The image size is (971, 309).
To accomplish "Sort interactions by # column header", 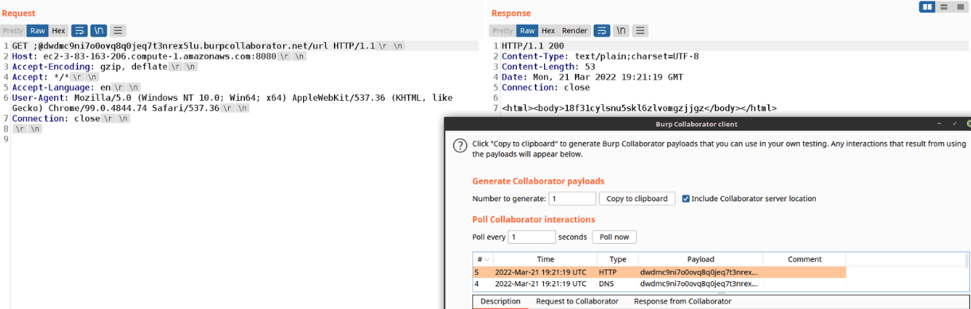I will click(x=483, y=260).
